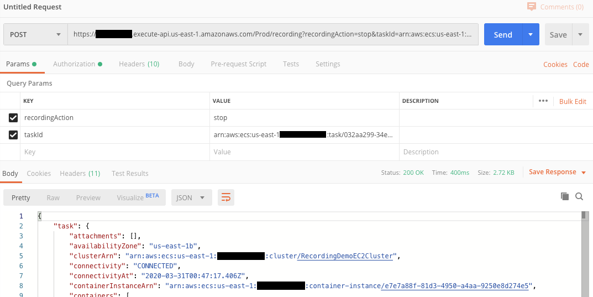Open the Save Response dropdown
593x297 pixels.
(558, 172)
